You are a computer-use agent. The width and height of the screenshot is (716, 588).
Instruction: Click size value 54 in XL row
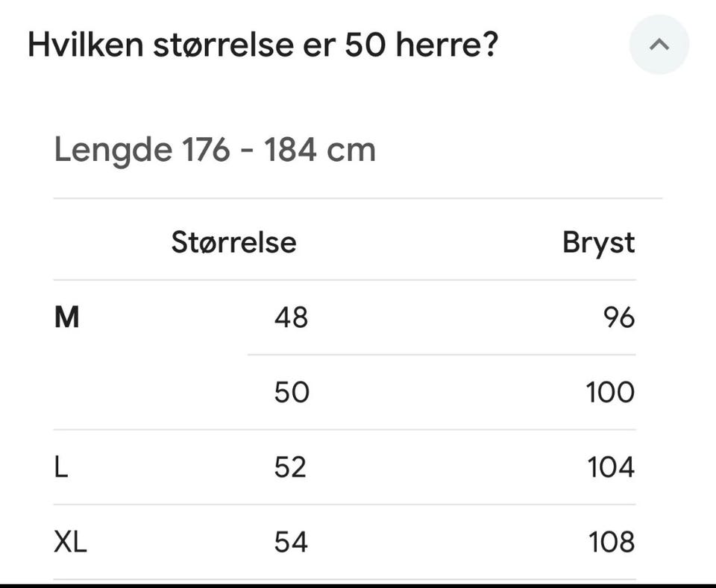(291, 542)
